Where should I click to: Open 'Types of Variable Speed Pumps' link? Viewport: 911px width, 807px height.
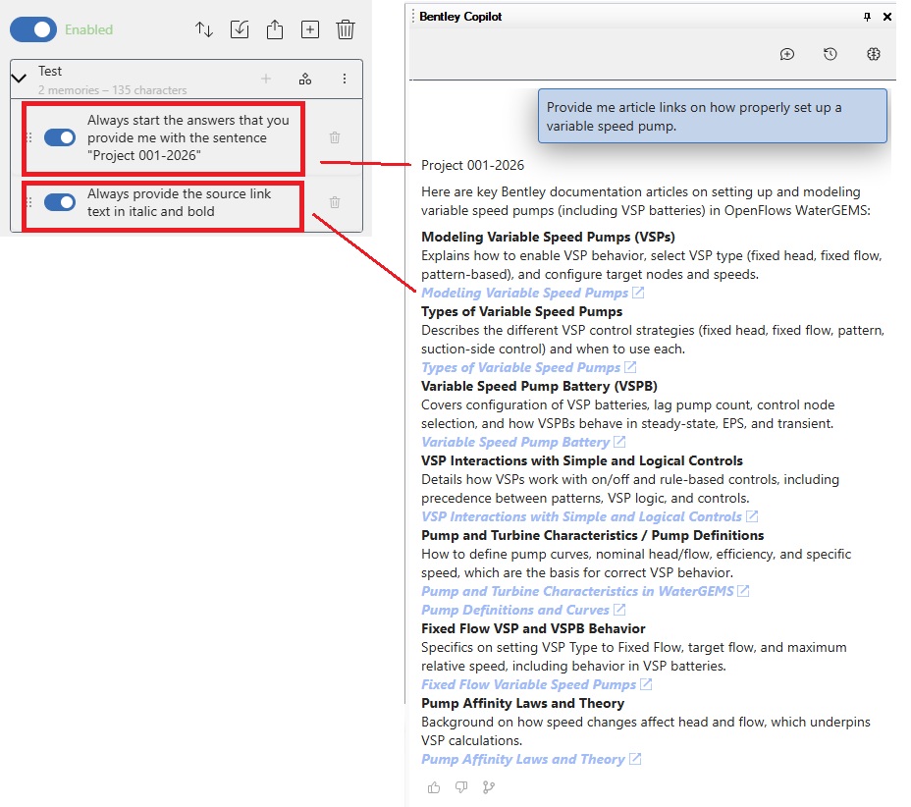click(x=520, y=367)
